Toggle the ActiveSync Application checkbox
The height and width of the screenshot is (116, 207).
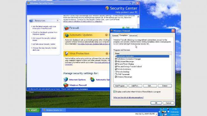(116, 56)
